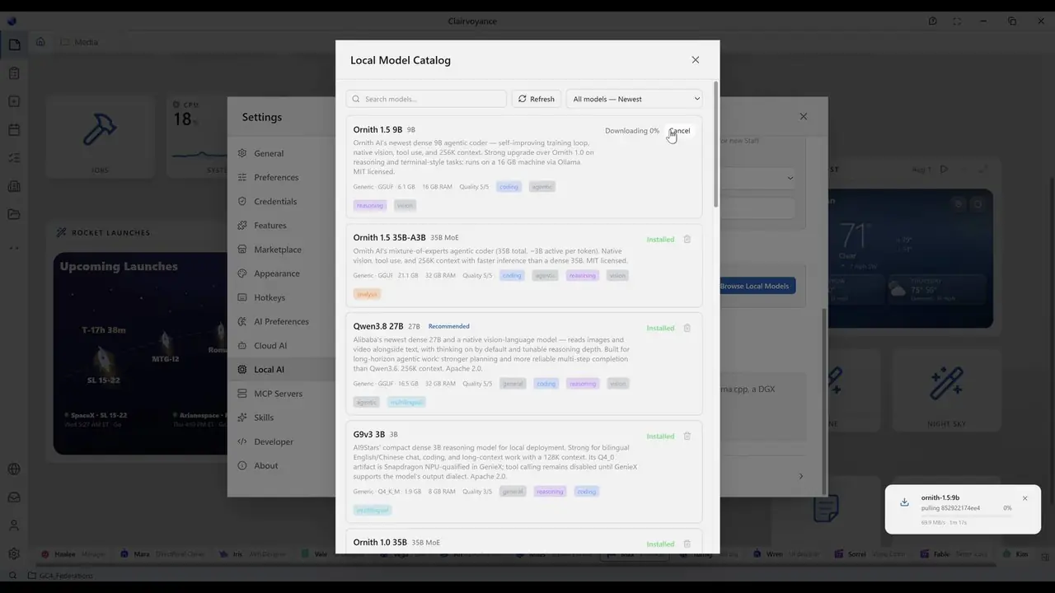
Task: Open the gear settings icon in left sidebar
Action: [x=14, y=553]
